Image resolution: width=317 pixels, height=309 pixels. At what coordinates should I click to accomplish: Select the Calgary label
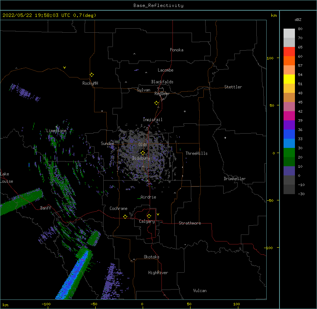pyautogui.click(x=147, y=221)
